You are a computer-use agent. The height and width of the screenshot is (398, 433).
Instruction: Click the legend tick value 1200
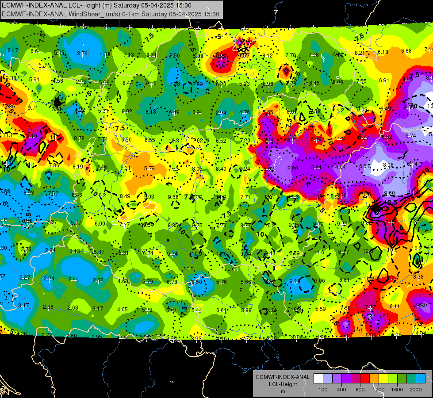[x=379, y=390]
